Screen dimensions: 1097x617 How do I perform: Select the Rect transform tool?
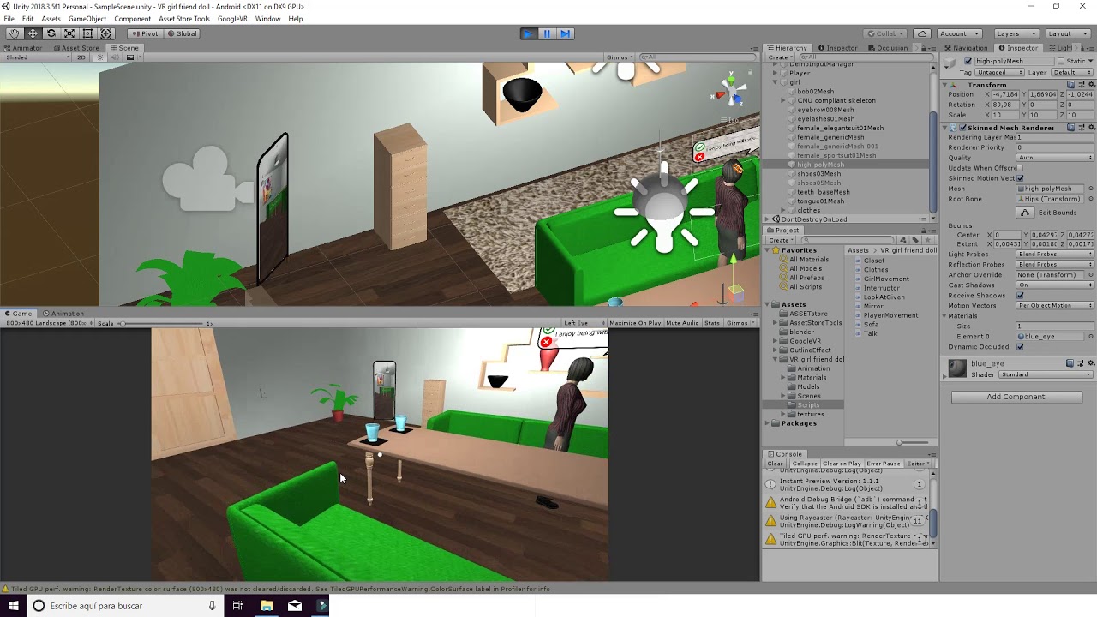[87, 33]
